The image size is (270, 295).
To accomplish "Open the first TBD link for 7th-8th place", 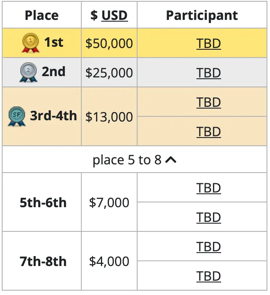I will coord(209,247).
